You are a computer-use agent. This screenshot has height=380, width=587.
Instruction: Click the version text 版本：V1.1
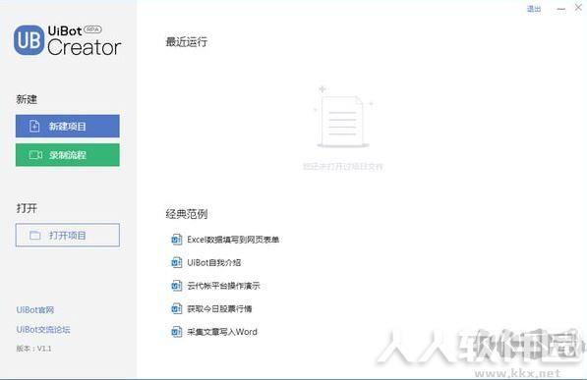coord(33,349)
